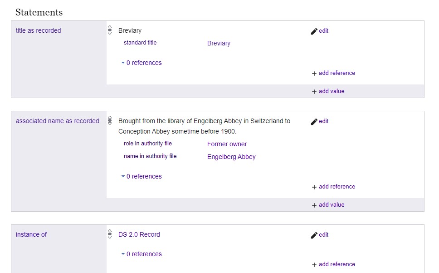Click the pencil edit icon for Engelberg Abbey statement
This screenshot has height=273, width=439.
(x=314, y=122)
